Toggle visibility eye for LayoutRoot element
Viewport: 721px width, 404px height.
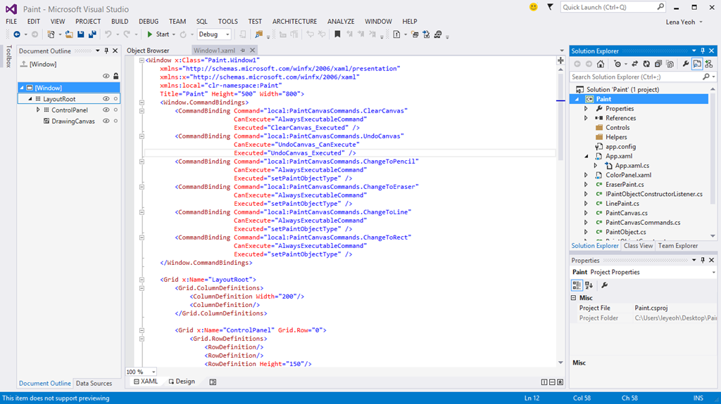pos(106,99)
